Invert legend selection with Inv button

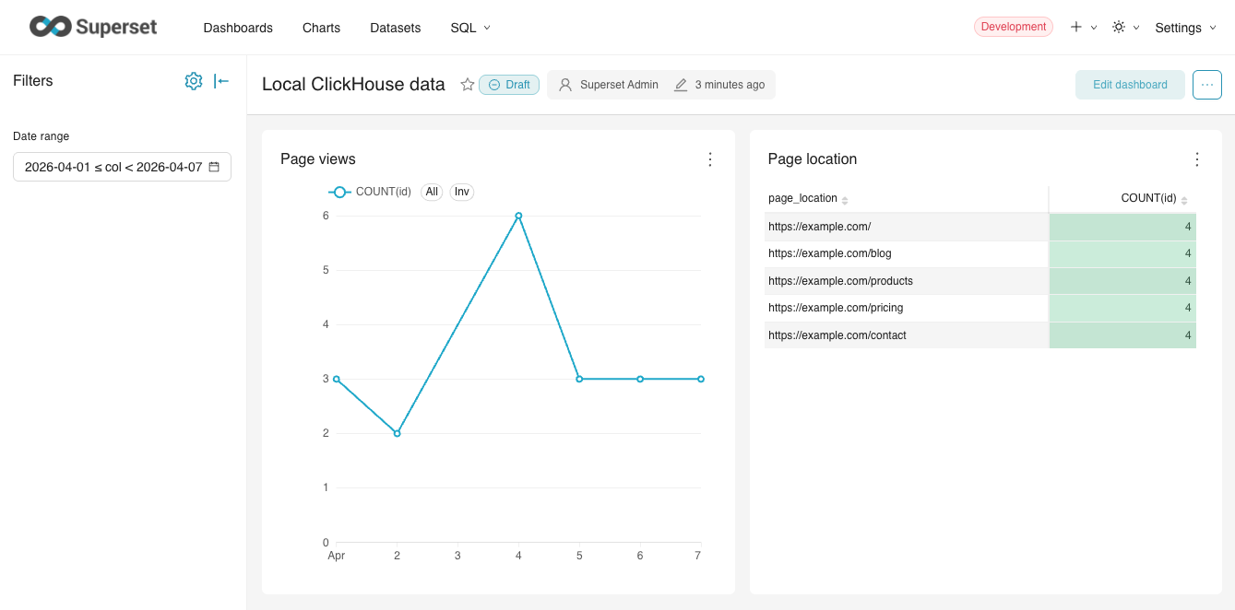tap(462, 192)
